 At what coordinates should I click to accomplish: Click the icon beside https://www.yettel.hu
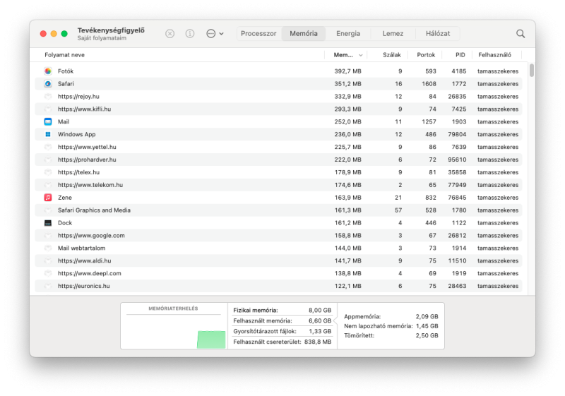pyautogui.click(x=48, y=147)
